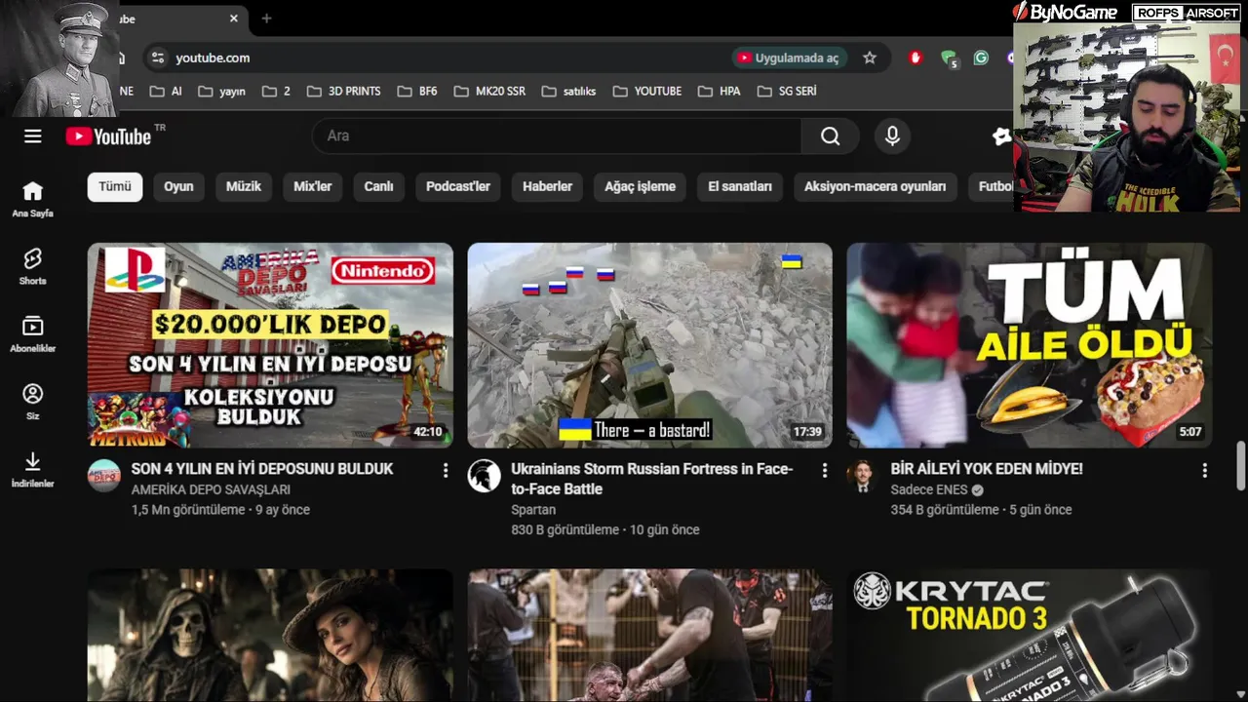Open title BİR AİLEYİ YOK EDEN MİDYE!
Viewport: 1248px width, 702px height.
pos(987,469)
